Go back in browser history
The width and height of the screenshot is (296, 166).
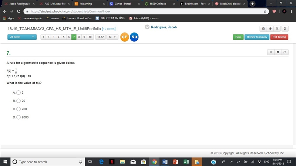pos(5,11)
